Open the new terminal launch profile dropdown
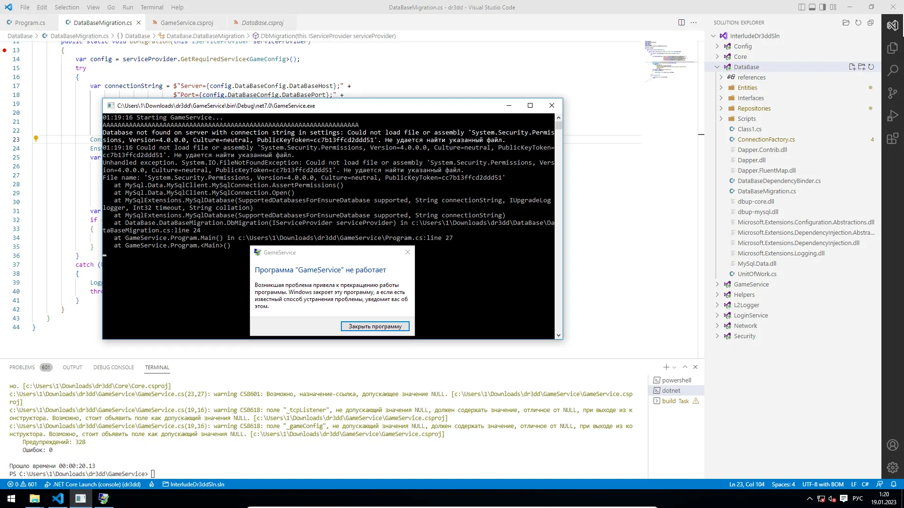The height and width of the screenshot is (508, 904). 675,367
